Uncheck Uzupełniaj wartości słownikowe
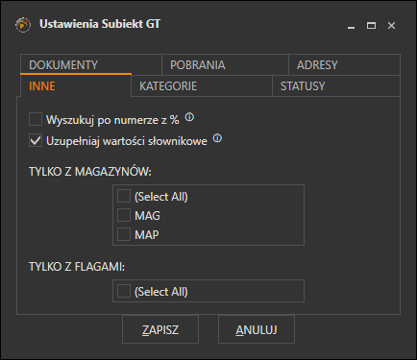This screenshot has width=417, height=360. (36, 140)
